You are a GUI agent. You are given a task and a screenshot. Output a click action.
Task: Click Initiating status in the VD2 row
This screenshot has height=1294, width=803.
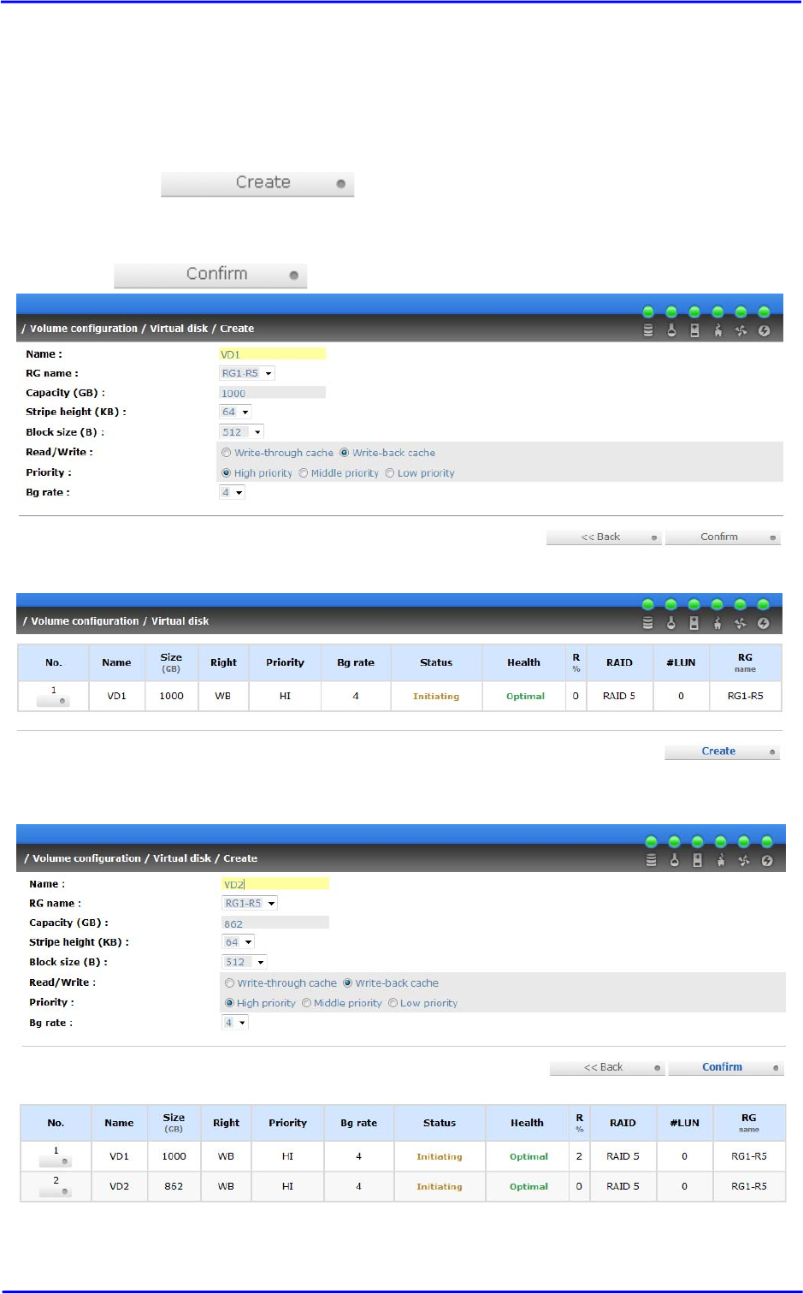pyautogui.click(x=440, y=1186)
